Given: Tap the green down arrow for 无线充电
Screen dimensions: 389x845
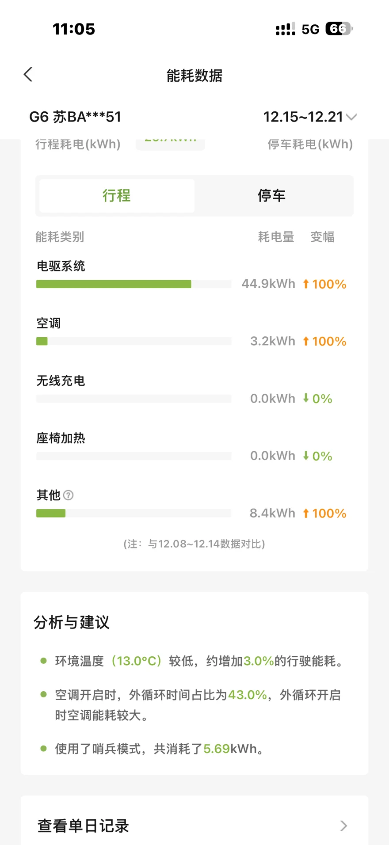Looking at the screenshot, I should point(306,398).
